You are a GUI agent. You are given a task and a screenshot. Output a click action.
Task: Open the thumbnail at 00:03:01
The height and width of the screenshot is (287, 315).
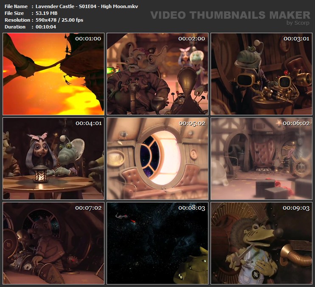[262, 74]
